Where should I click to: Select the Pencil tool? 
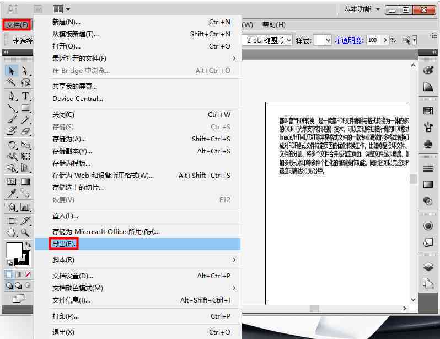click(25, 119)
